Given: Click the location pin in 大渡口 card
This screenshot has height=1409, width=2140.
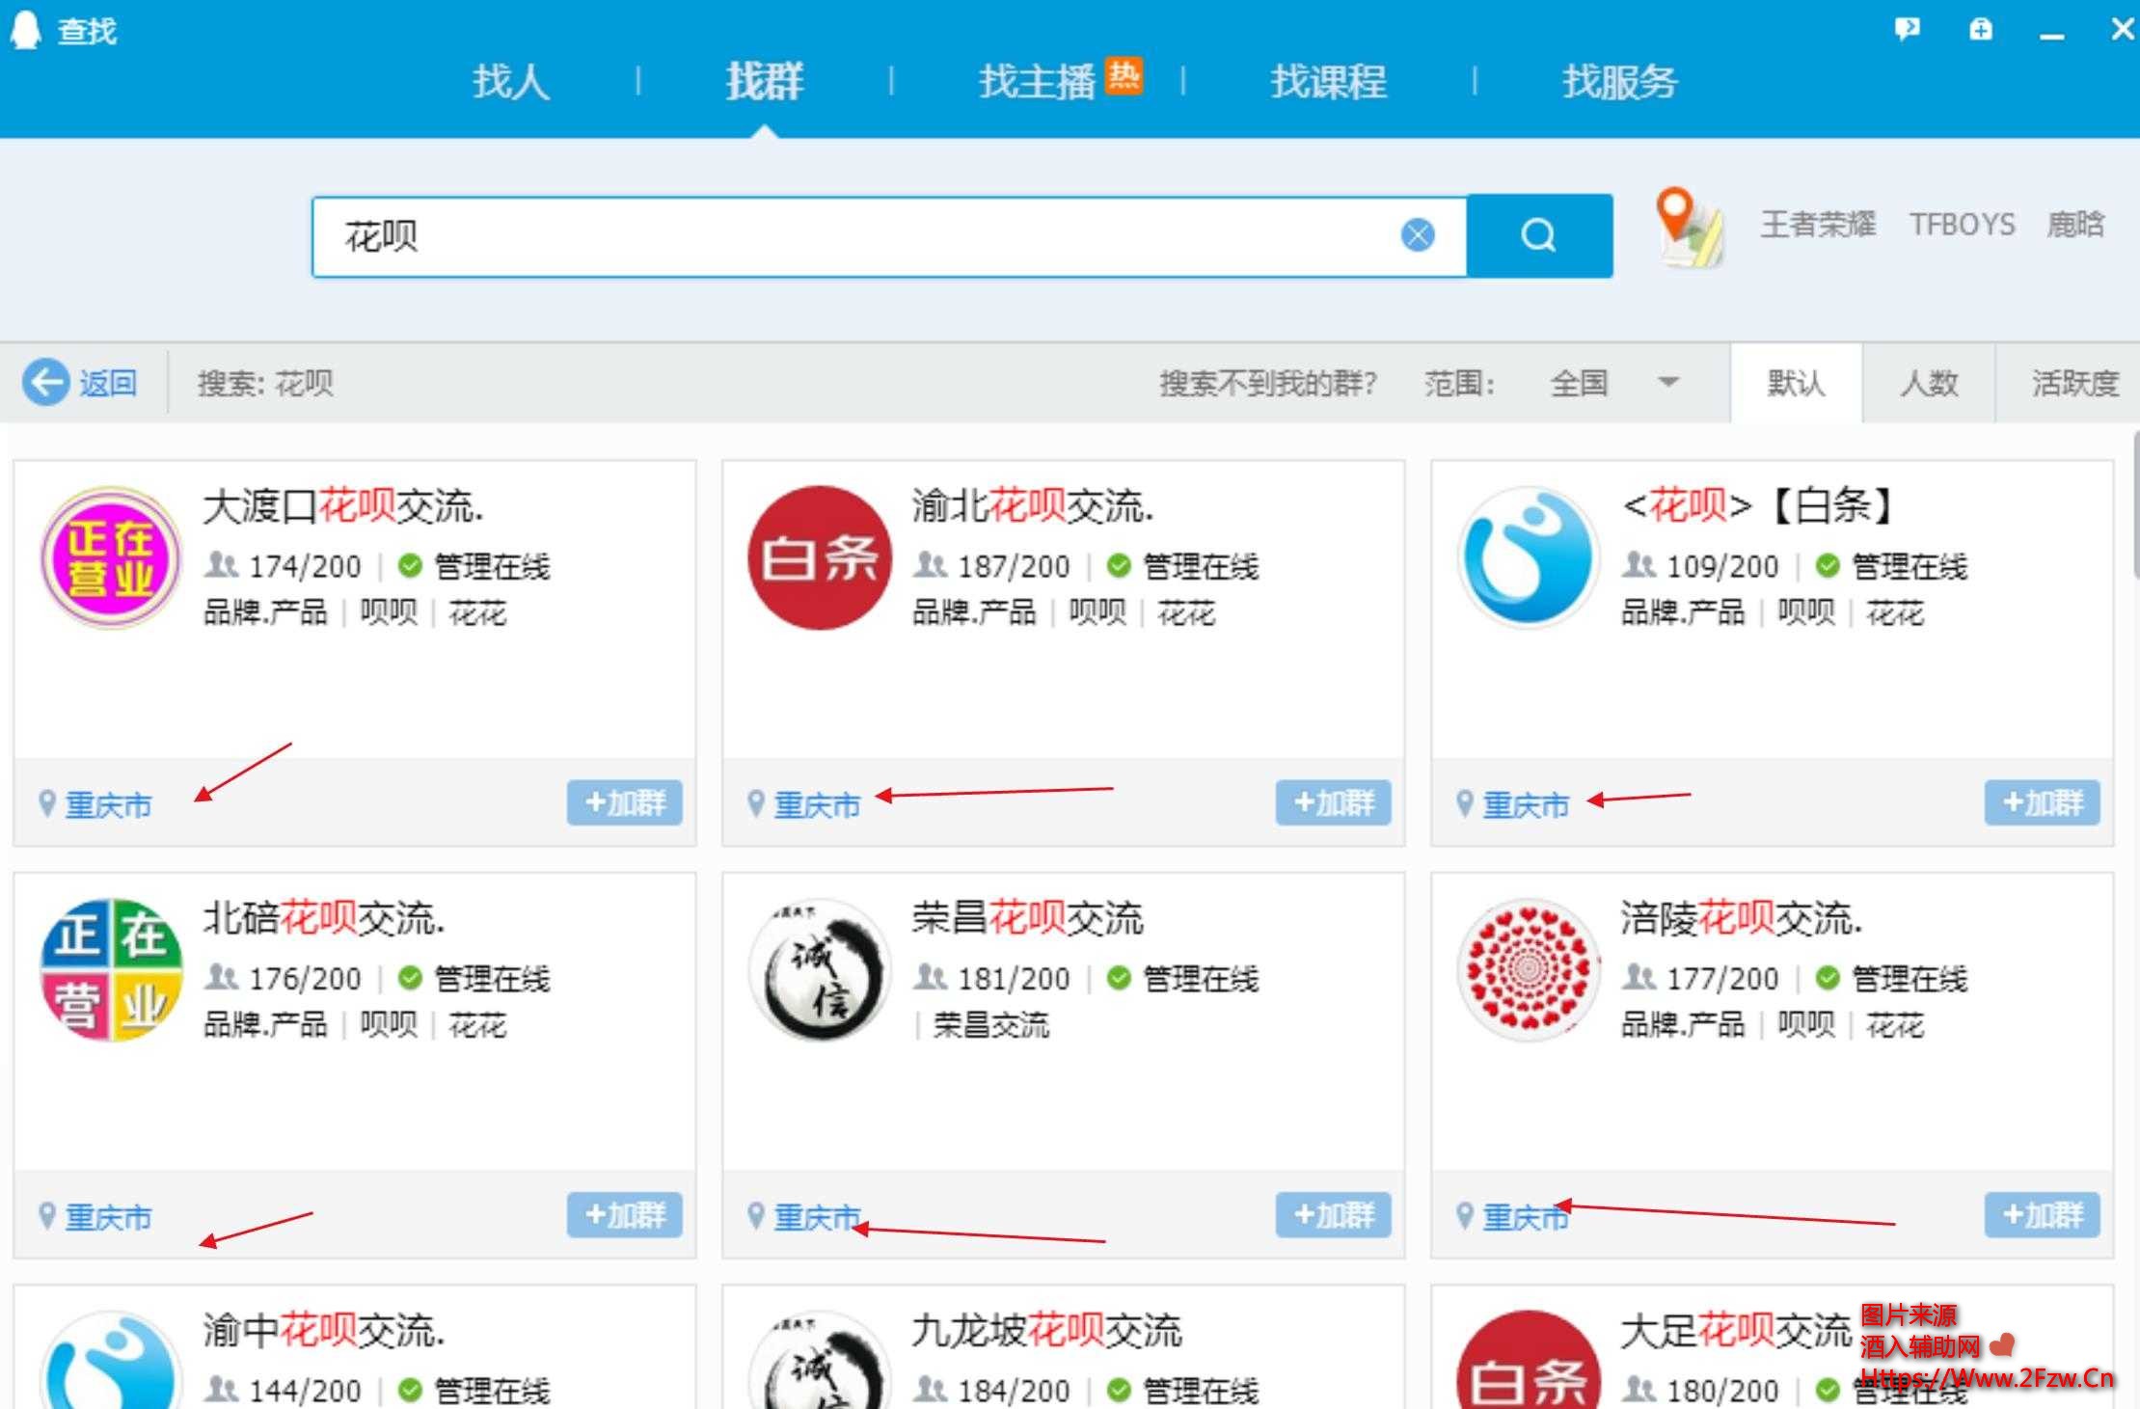Looking at the screenshot, I should pyautogui.click(x=46, y=803).
